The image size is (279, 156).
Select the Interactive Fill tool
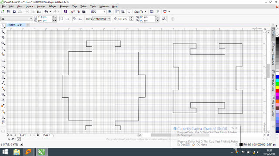click(x=3, y=111)
